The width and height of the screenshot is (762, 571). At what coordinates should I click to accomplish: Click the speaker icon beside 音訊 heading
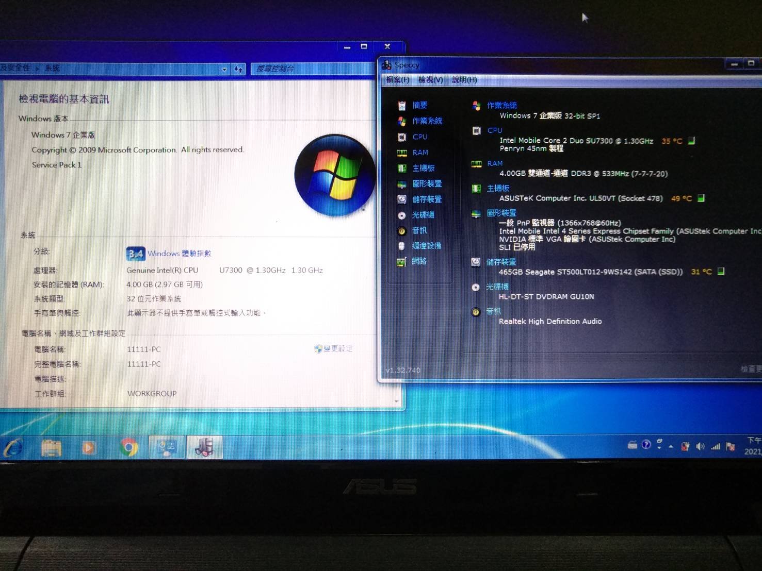tap(476, 312)
